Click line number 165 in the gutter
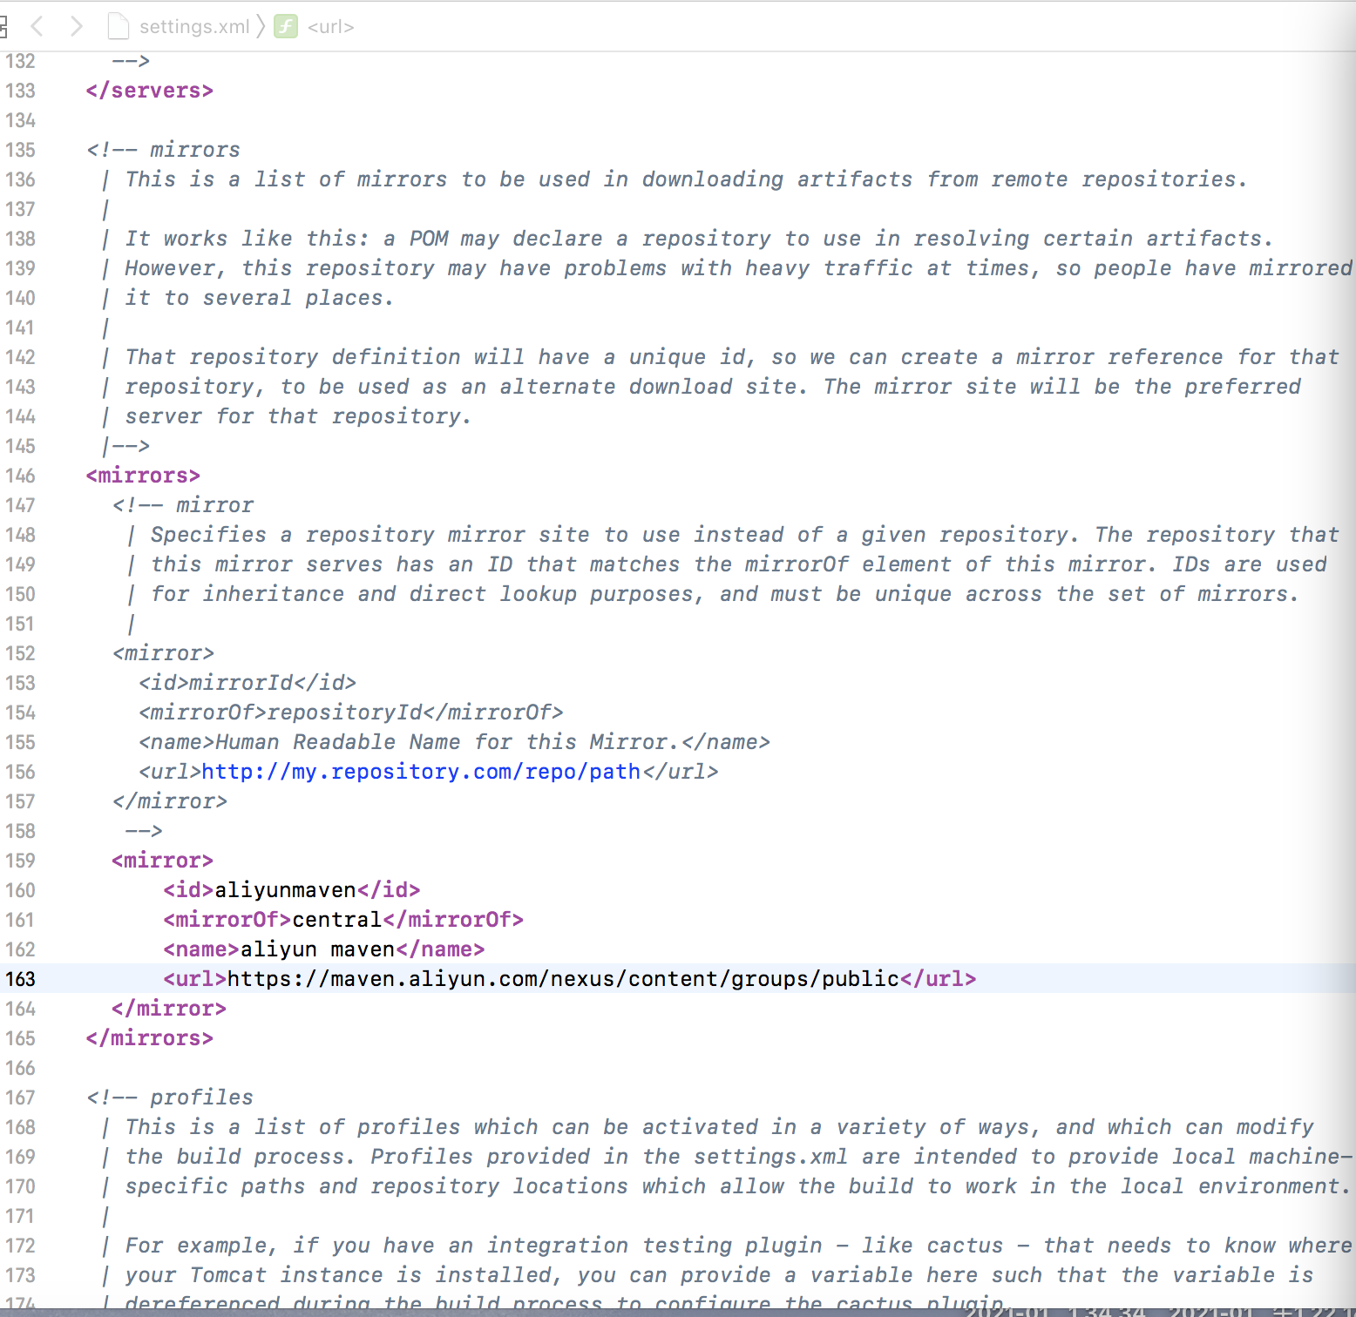This screenshot has height=1317, width=1356. (20, 1038)
